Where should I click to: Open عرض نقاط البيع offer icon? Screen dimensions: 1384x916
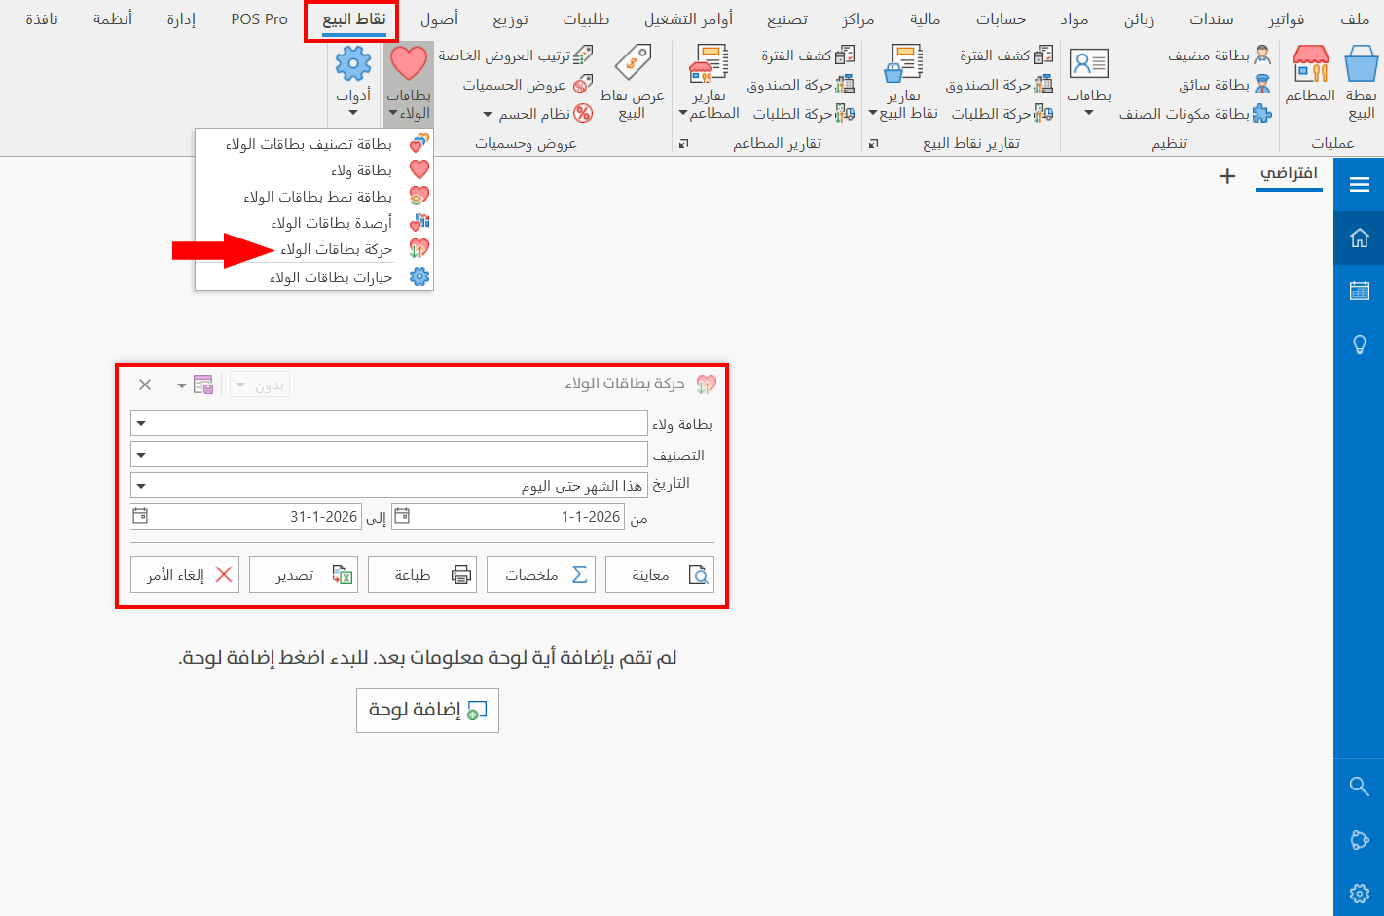633,83
